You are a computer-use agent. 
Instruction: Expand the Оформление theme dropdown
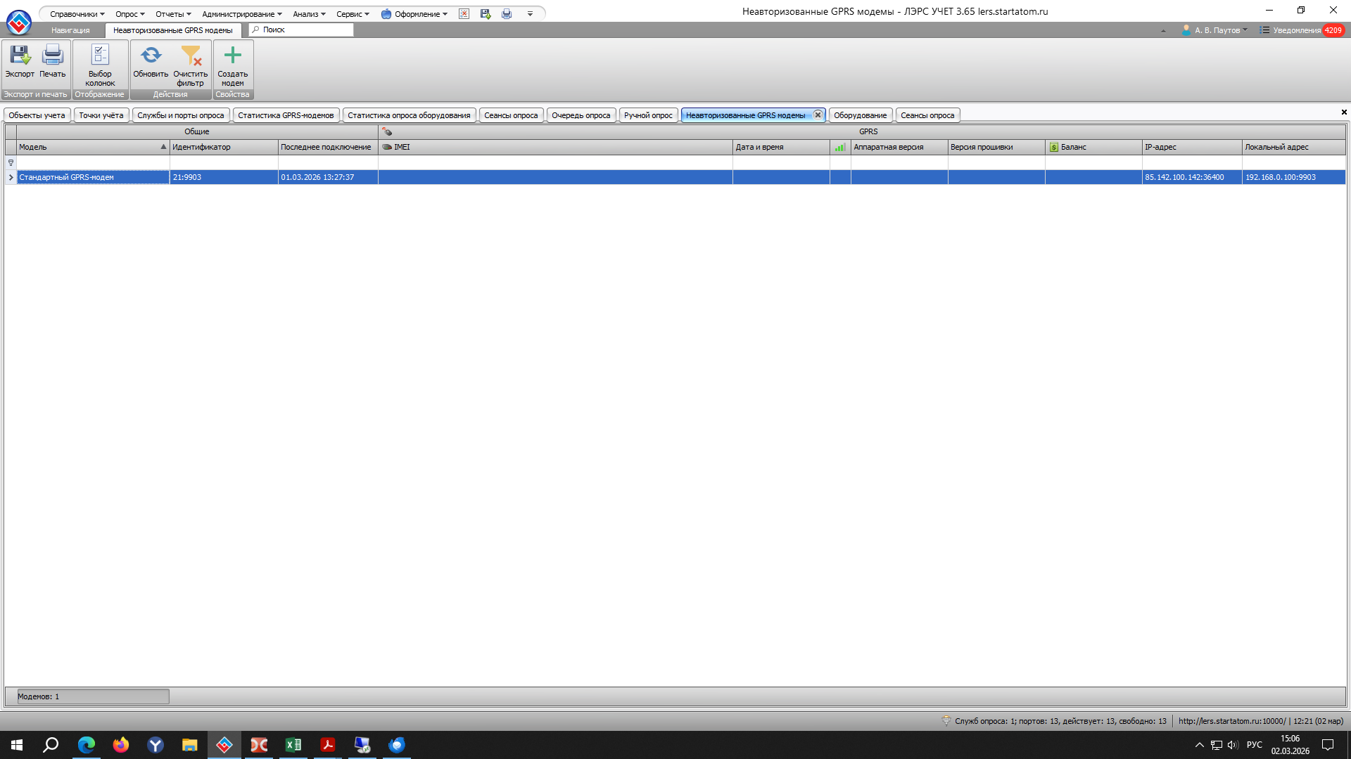[415, 14]
